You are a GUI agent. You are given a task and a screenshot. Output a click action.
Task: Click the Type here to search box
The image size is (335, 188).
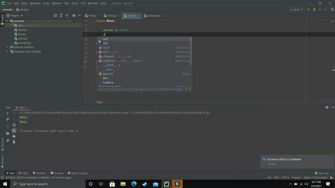[x=48, y=184]
